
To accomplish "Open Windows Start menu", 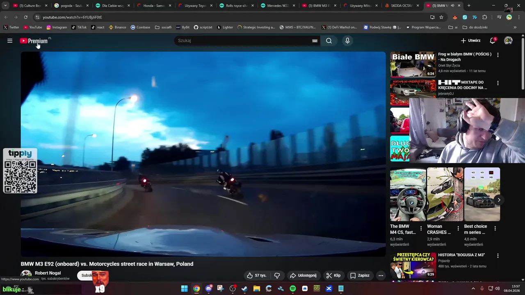I will (185, 289).
